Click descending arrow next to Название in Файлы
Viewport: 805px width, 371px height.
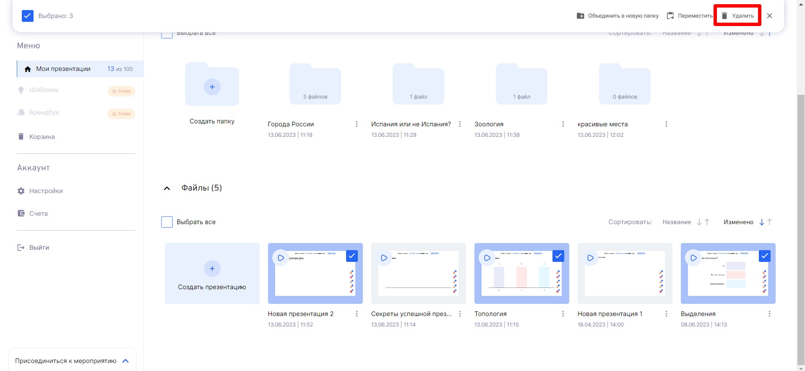(x=699, y=222)
